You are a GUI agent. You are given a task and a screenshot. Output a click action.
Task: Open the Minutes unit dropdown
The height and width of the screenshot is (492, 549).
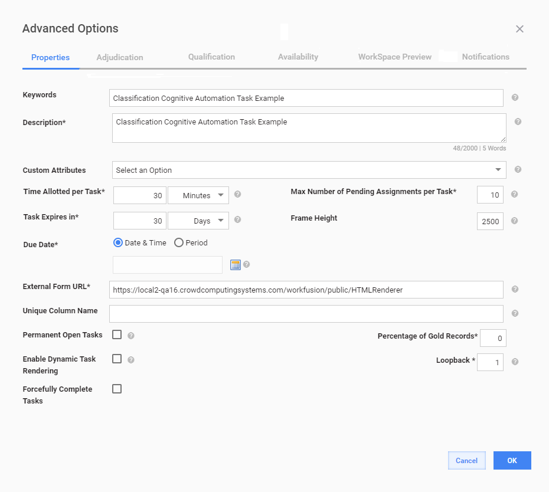(198, 195)
